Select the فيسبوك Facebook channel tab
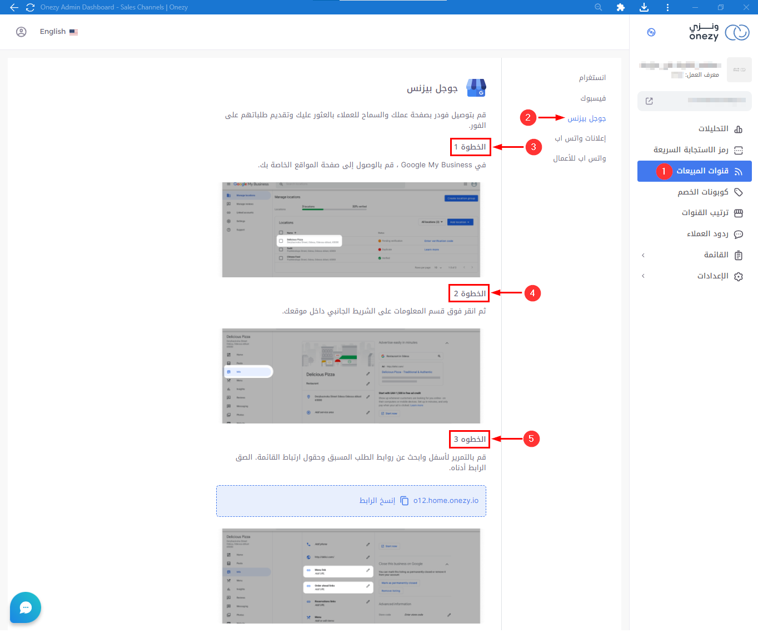 tap(593, 98)
